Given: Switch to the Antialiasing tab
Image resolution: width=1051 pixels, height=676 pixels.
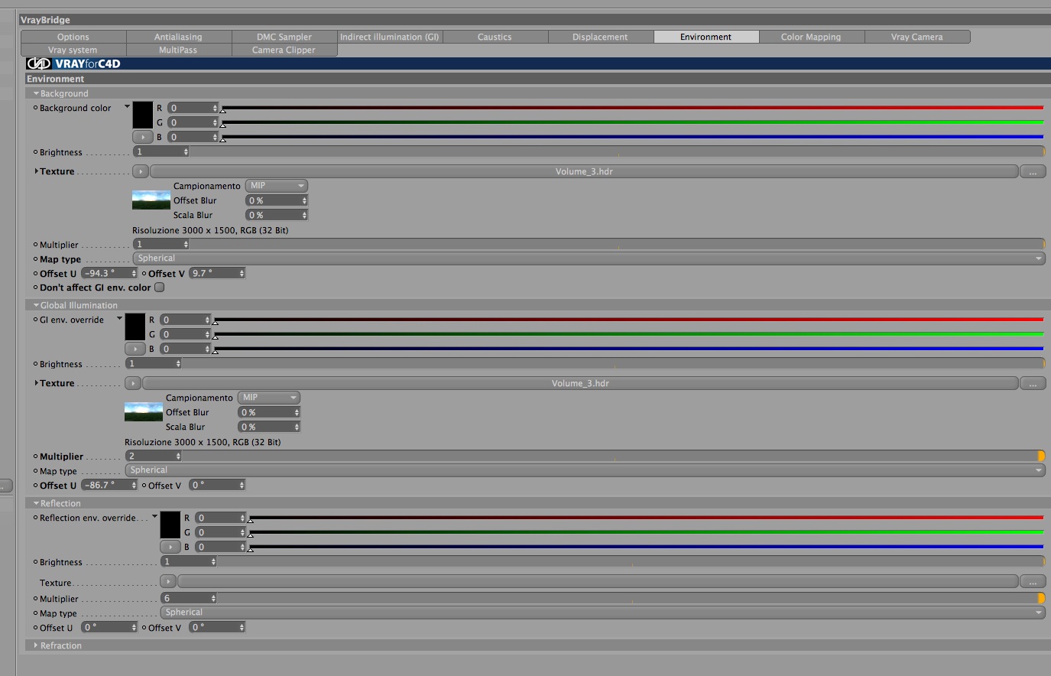Looking at the screenshot, I should 179,37.
